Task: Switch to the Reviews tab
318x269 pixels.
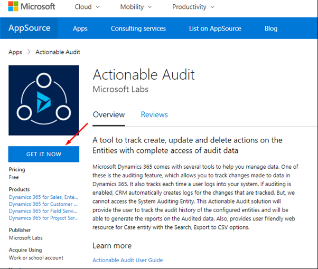Action: coord(154,114)
